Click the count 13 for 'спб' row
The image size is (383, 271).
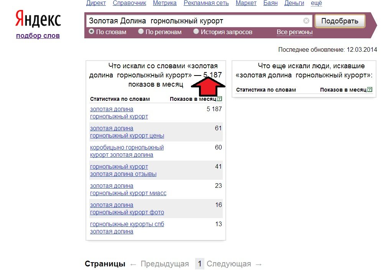point(219,224)
